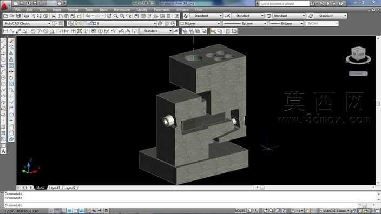Click the AutoCAD Classic workspace switcher in status bar
This screenshot has height=214, width=381.
pos(335,211)
